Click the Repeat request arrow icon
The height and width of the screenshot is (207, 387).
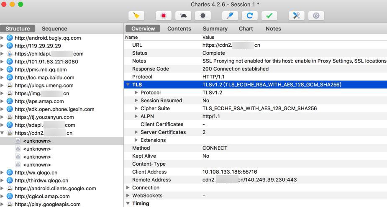click(x=249, y=16)
